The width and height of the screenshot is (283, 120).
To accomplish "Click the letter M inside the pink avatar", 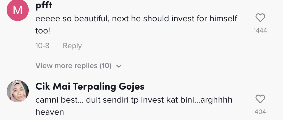I will 18,11.
